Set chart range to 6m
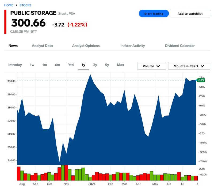Image resolution: width=214 pixels, height=189 pixels. (x=58, y=65)
